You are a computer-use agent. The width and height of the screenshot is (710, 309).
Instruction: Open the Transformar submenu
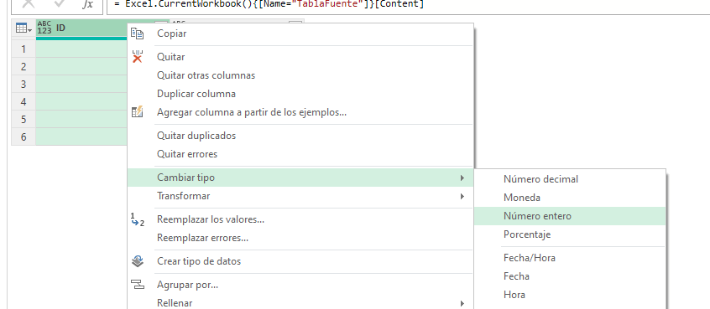point(300,196)
